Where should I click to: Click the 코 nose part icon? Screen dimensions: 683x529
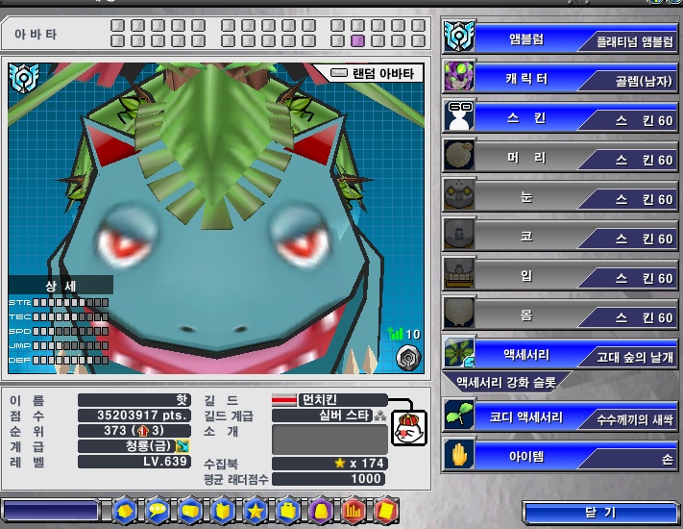pyautogui.click(x=458, y=234)
